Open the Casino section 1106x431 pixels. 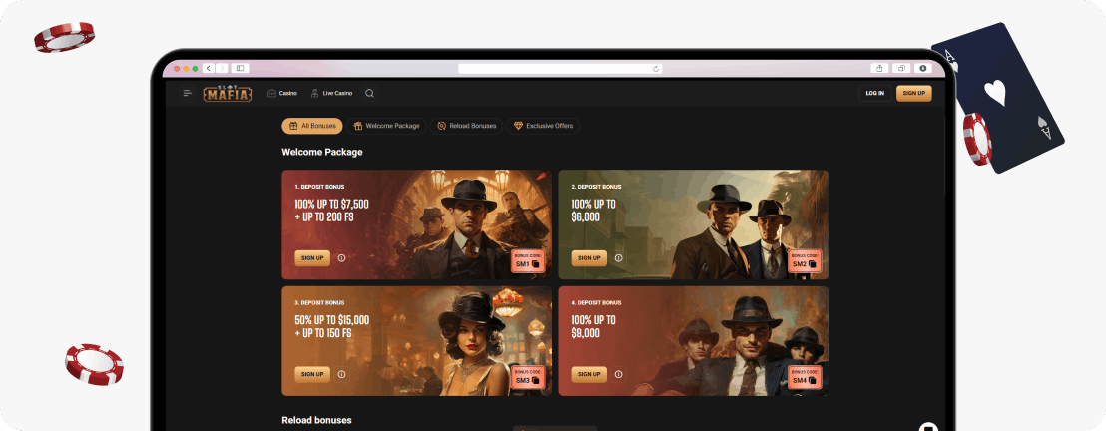pos(281,93)
